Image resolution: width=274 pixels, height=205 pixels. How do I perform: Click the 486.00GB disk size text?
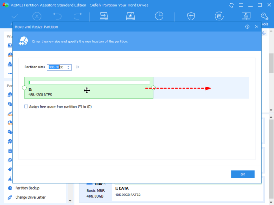(x=95, y=196)
